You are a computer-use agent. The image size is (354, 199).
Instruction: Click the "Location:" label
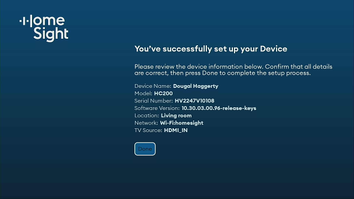(147, 116)
